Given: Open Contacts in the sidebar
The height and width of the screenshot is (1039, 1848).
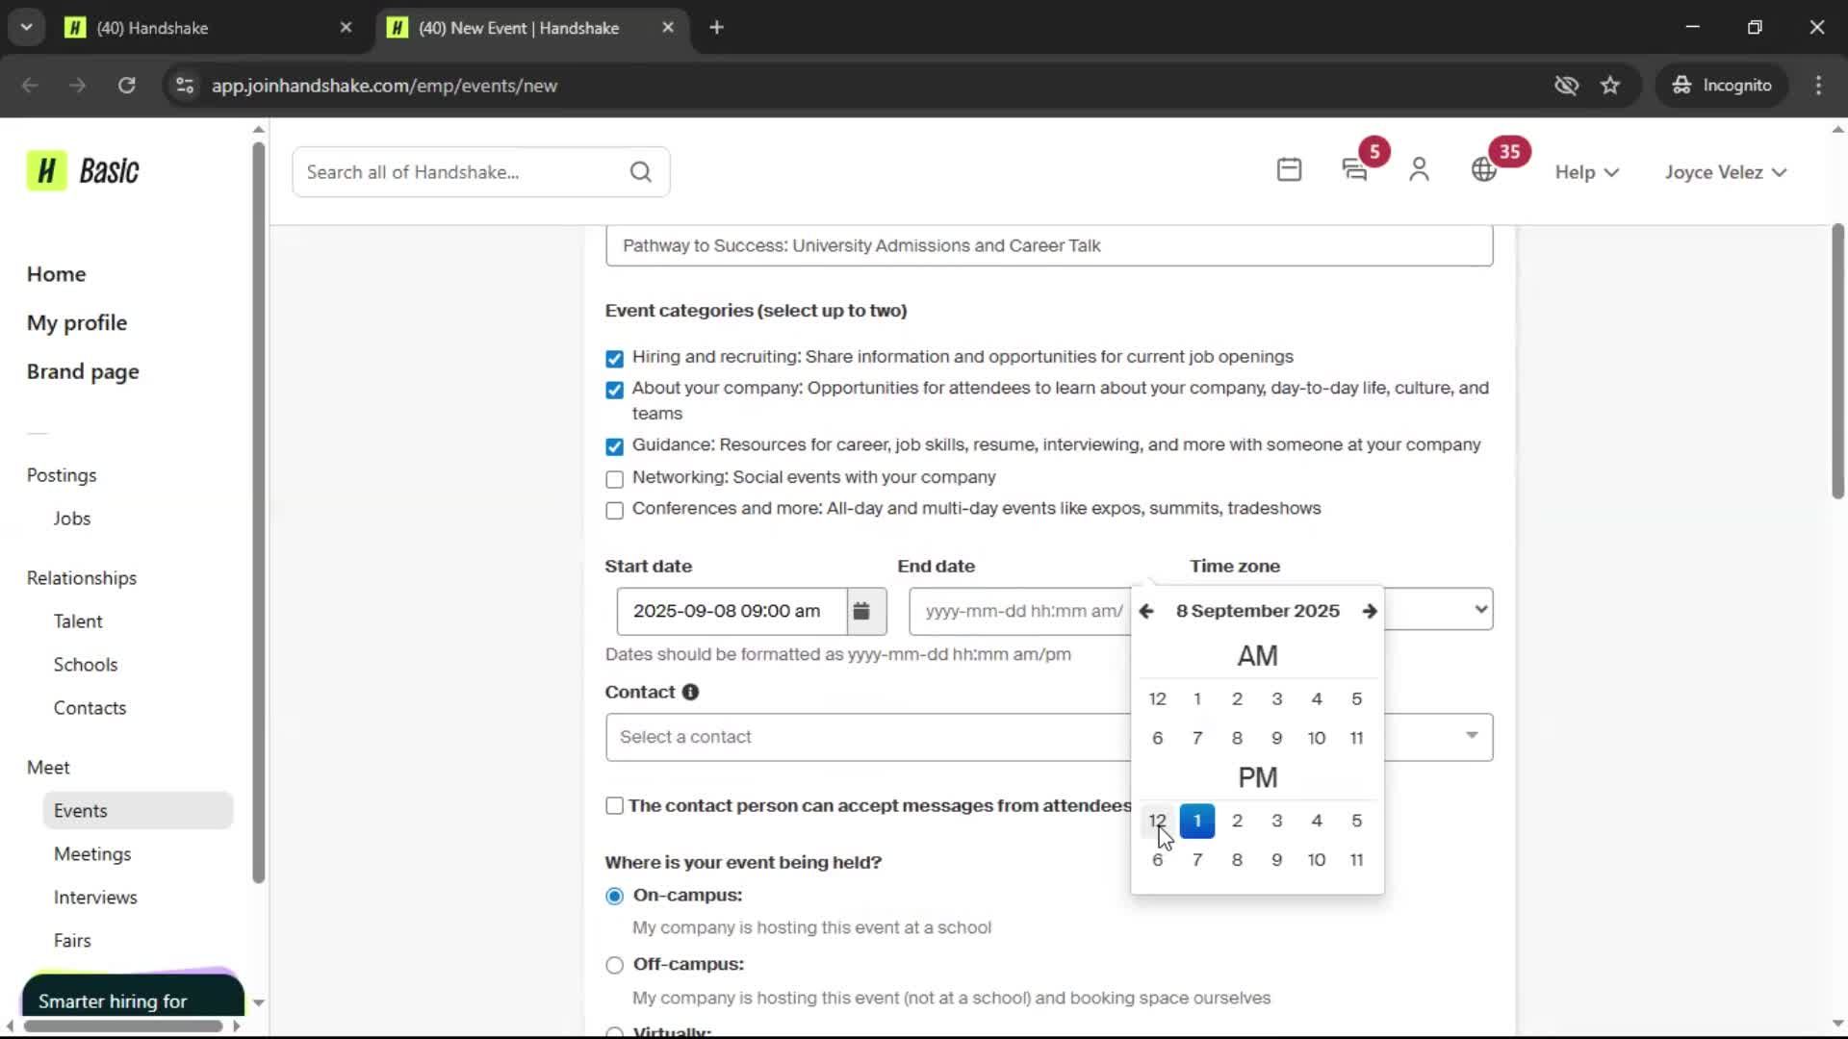Looking at the screenshot, I should pos(90,708).
